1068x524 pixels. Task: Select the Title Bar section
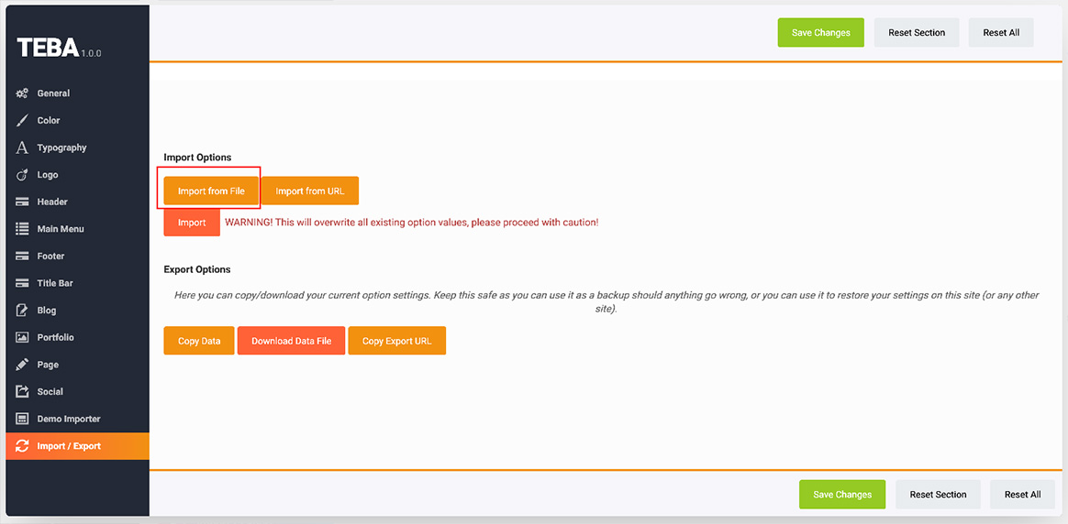77,283
